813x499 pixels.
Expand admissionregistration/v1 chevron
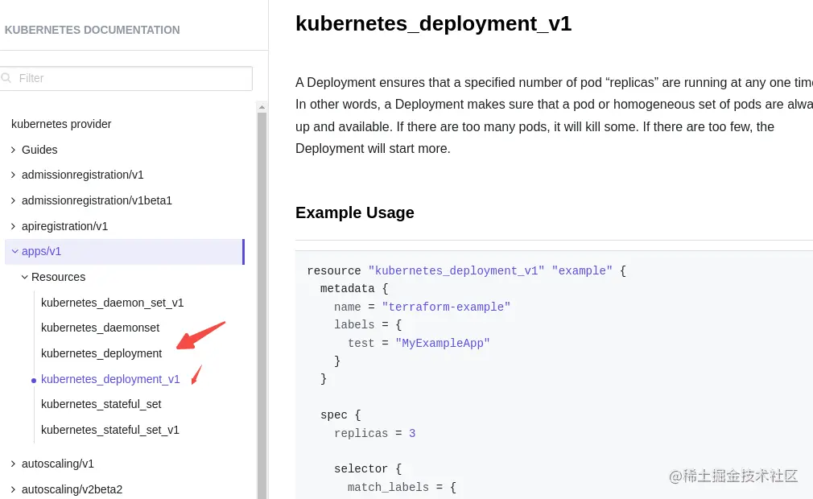pos(13,175)
